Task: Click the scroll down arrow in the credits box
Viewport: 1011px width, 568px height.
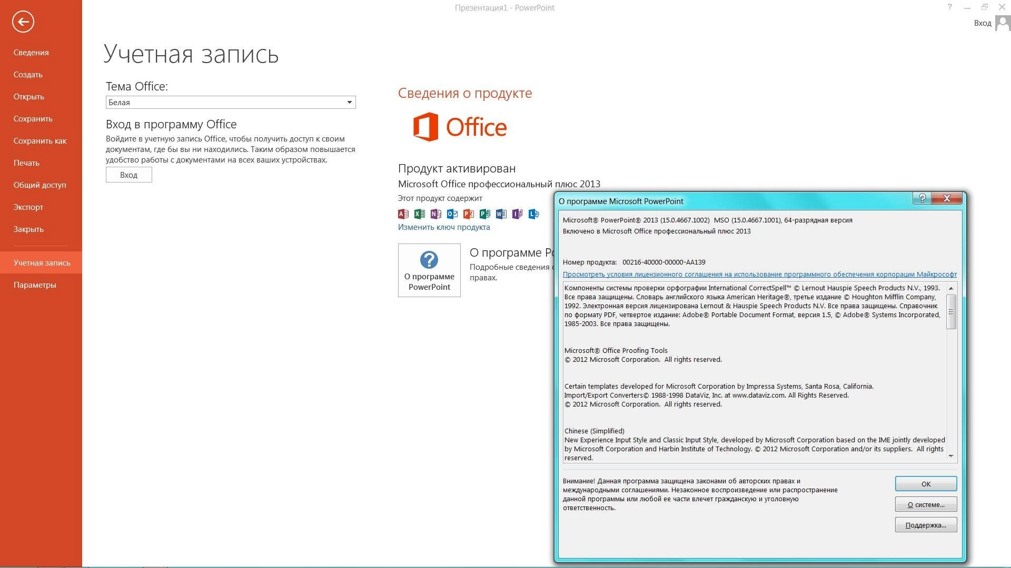Action: (x=951, y=456)
